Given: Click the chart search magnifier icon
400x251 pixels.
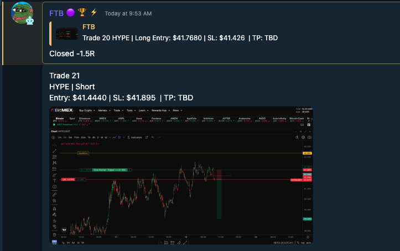Looking at the screenshot, I should (297, 137).
